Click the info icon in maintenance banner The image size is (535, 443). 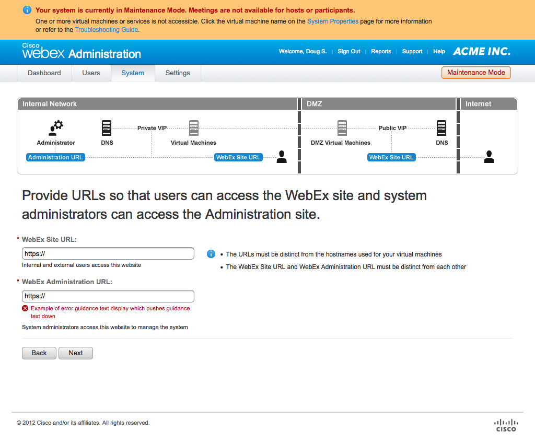[x=27, y=10]
